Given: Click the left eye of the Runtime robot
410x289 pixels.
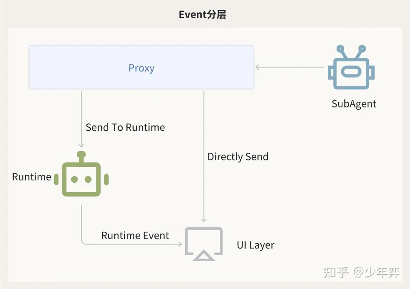Looking at the screenshot, I should click(74, 179).
